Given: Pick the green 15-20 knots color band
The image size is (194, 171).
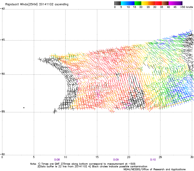Looking at the screenshot, I should 138,3.
